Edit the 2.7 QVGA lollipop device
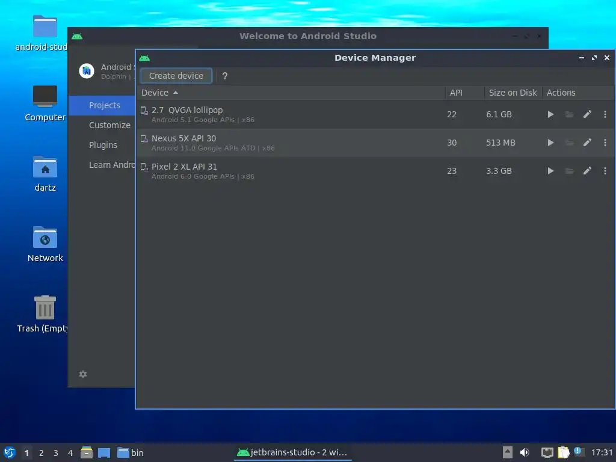616x462 pixels. (x=587, y=114)
